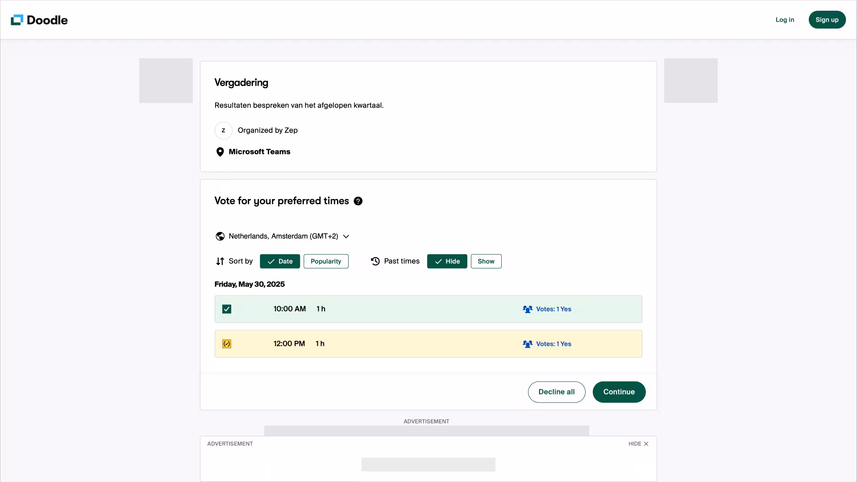
Task: Open the help question mark icon
Action: click(358, 201)
